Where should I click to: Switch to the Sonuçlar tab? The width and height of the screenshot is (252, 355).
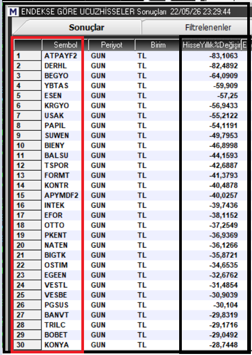[x=87, y=28]
